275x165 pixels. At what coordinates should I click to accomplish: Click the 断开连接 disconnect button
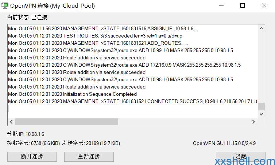tap(32, 156)
